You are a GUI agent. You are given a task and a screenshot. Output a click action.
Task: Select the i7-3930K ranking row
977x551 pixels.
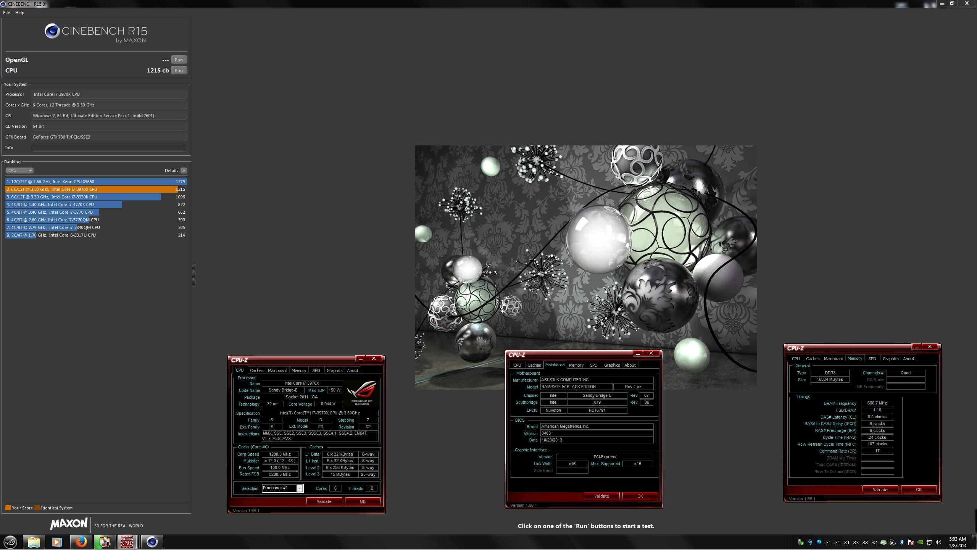pyautogui.click(x=96, y=197)
